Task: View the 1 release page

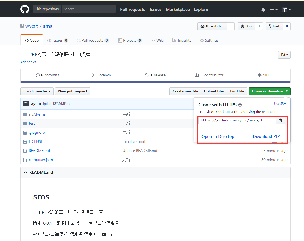Action: coord(155,75)
